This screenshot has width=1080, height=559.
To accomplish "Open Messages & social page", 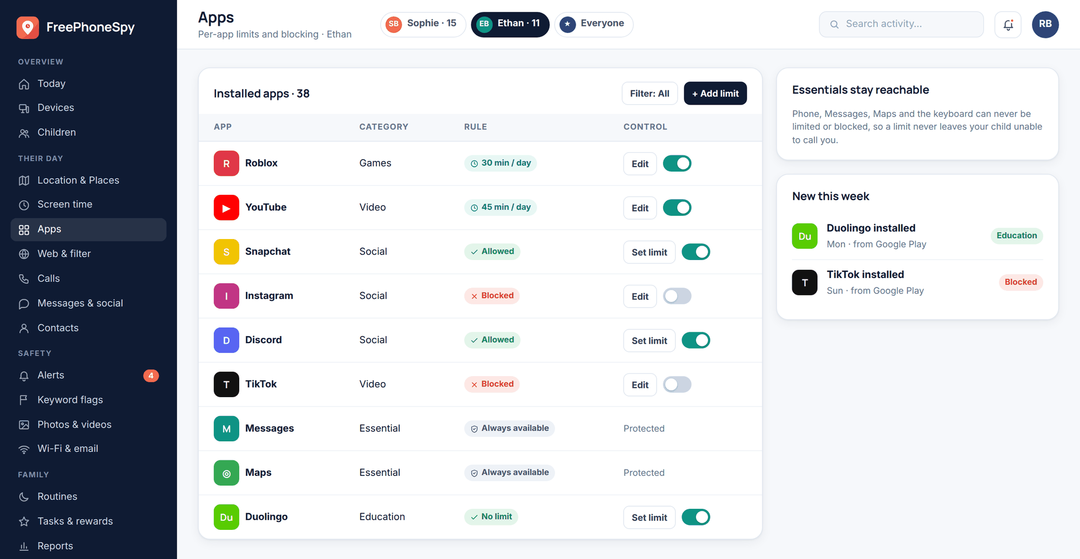I will coord(89,303).
